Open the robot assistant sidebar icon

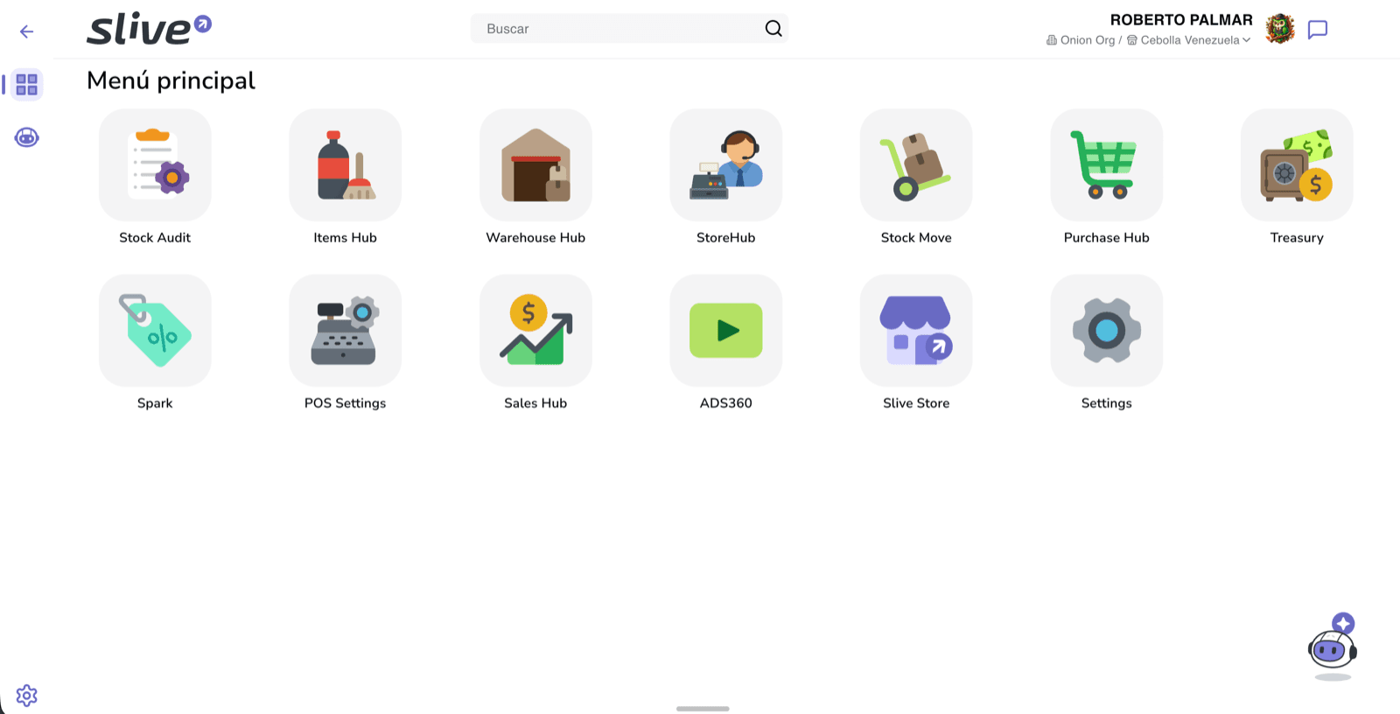[27, 137]
